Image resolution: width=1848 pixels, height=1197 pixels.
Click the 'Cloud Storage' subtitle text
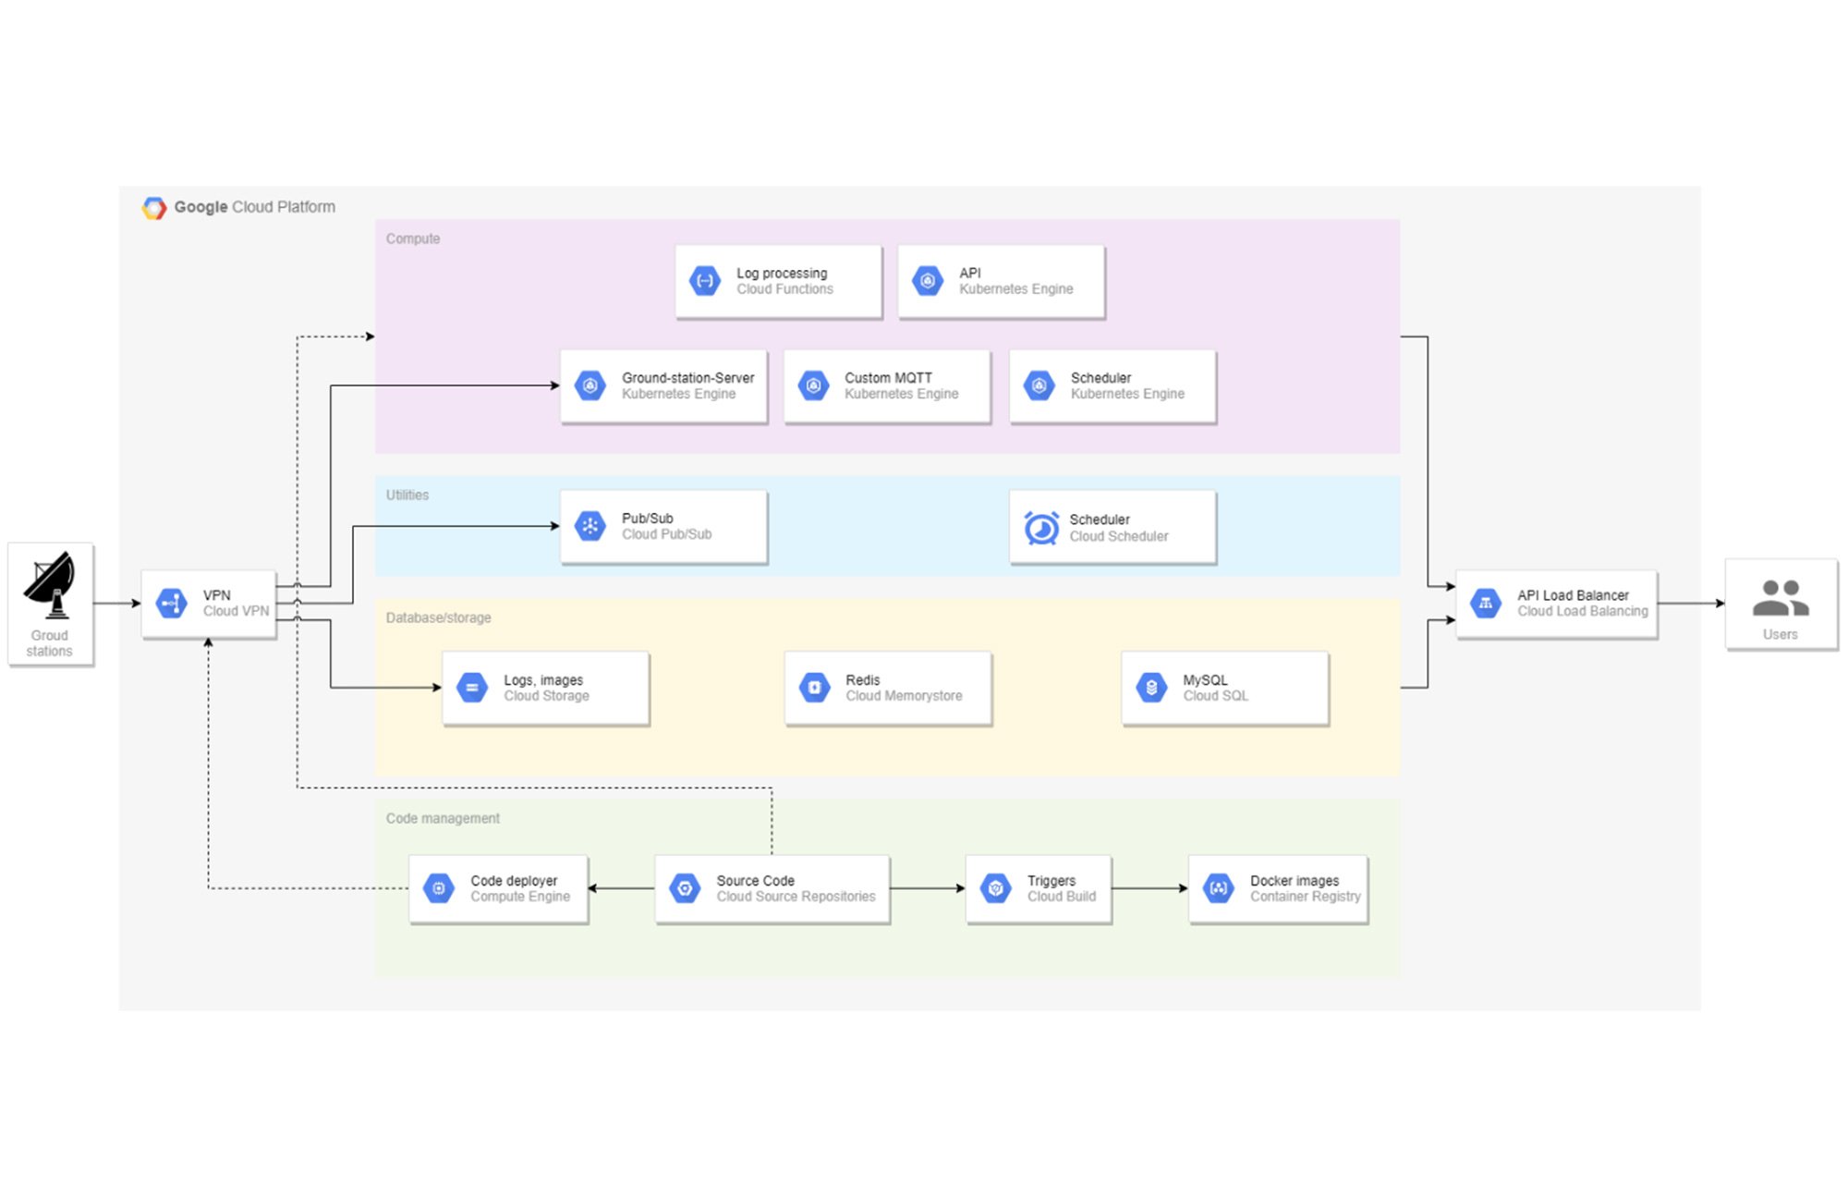tap(546, 696)
